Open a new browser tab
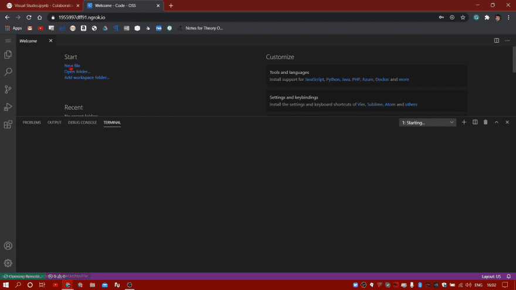 pyautogui.click(x=171, y=6)
